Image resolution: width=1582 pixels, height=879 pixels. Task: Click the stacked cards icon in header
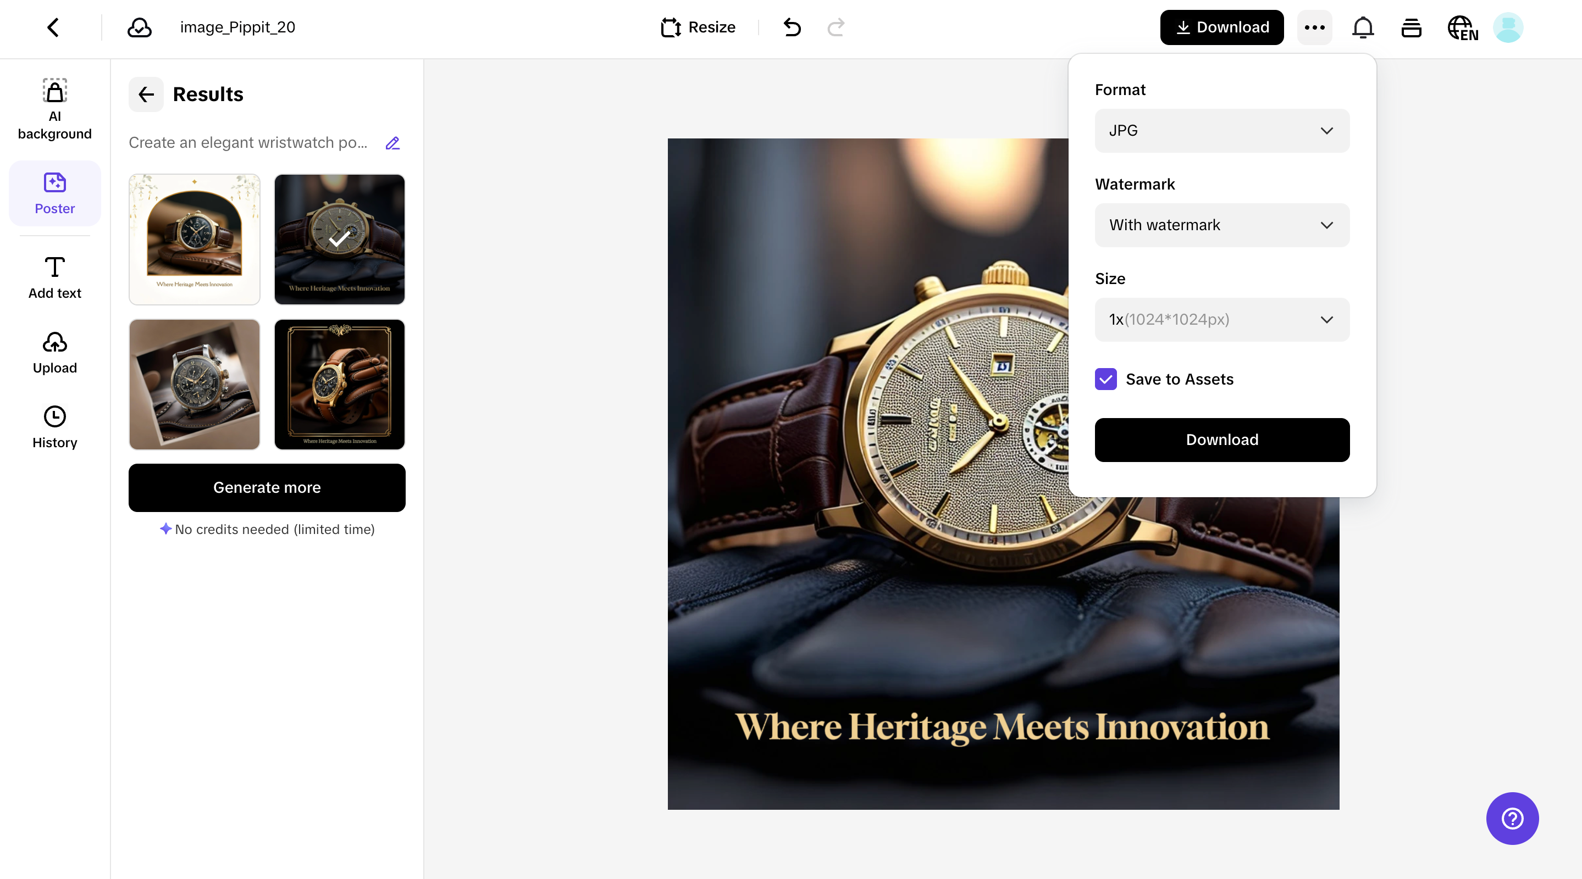(x=1411, y=27)
